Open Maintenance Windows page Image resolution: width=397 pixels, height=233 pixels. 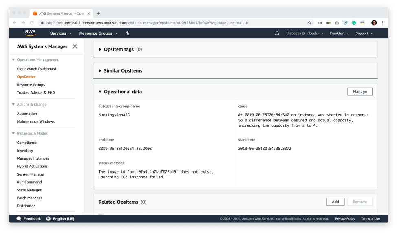click(36, 121)
